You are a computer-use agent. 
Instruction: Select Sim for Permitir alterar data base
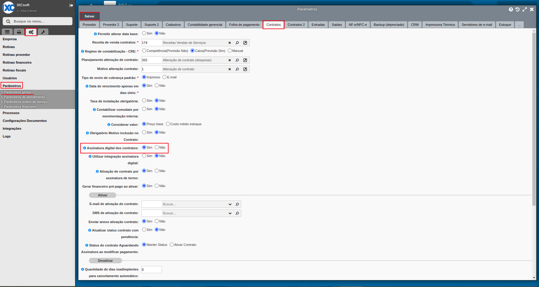click(x=144, y=33)
